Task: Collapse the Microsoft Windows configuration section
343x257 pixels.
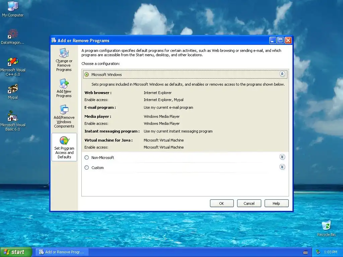Action: (x=282, y=74)
